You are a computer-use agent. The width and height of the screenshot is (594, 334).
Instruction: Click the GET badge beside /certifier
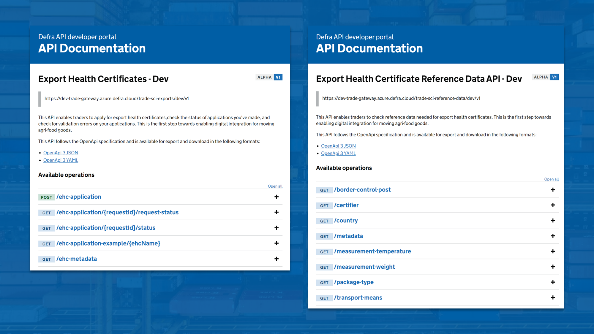click(324, 205)
